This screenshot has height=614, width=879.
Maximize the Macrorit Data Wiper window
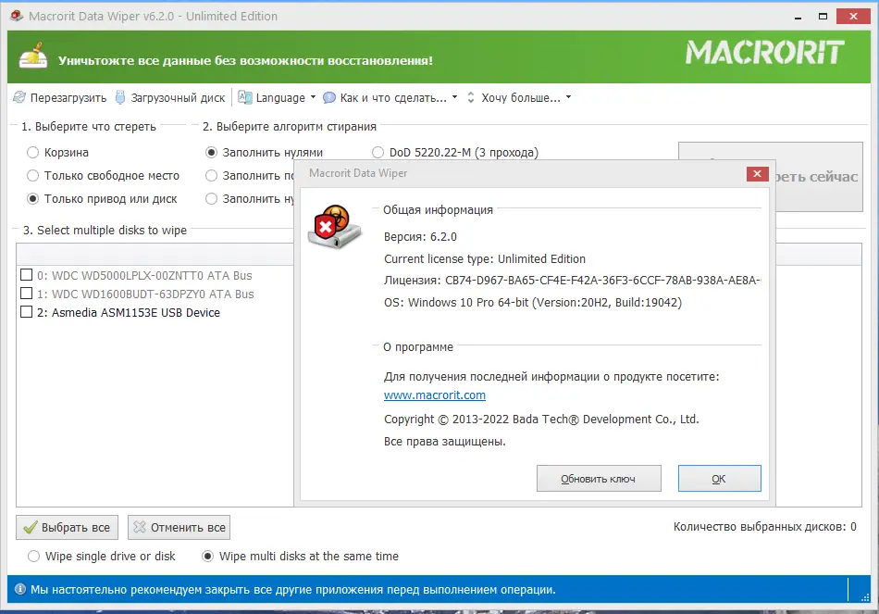[x=823, y=17]
